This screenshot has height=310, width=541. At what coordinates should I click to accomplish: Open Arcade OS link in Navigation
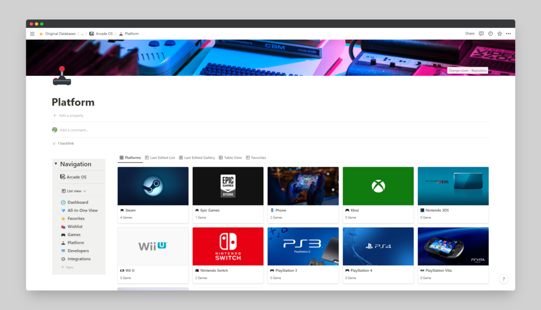pyautogui.click(x=74, y=177)
